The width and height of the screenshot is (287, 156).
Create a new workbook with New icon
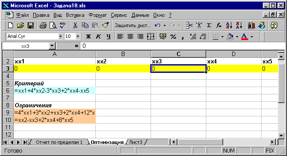click(11, 25)
